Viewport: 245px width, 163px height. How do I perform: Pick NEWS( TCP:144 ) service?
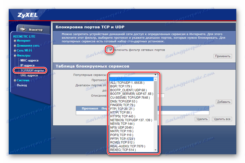[131, 124]
